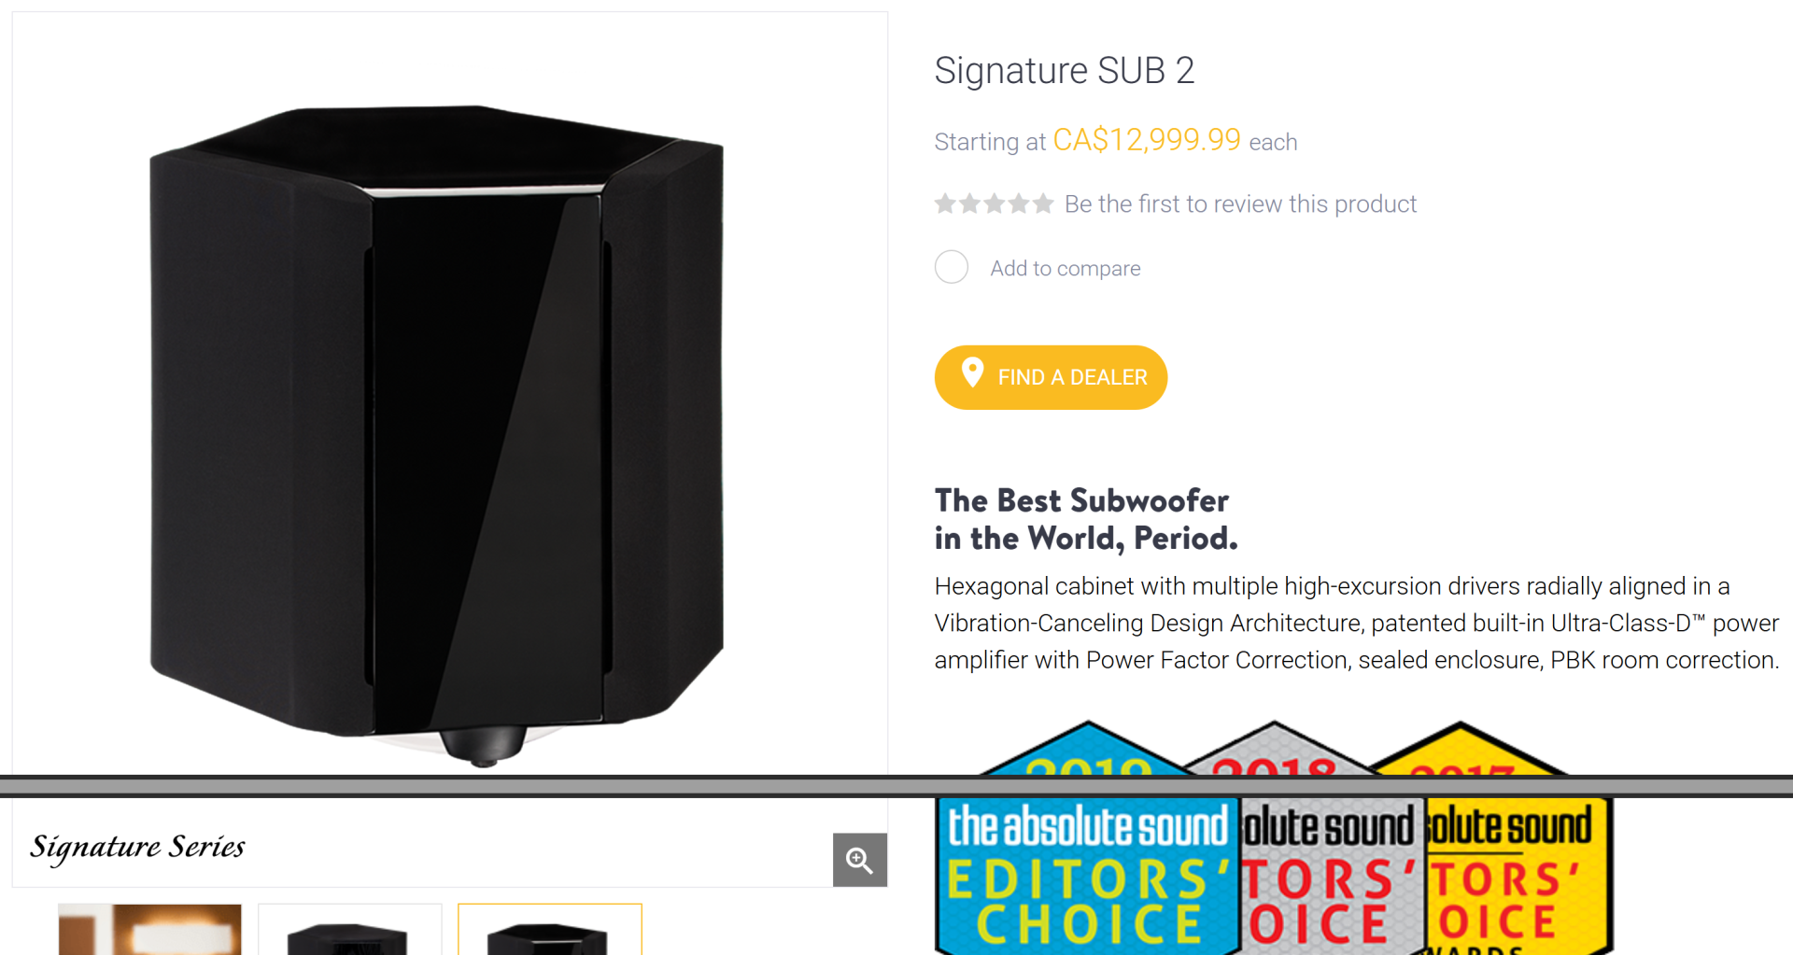Click the third rating star
Screen dimensions: 1793x955
(x=995, y=204)
